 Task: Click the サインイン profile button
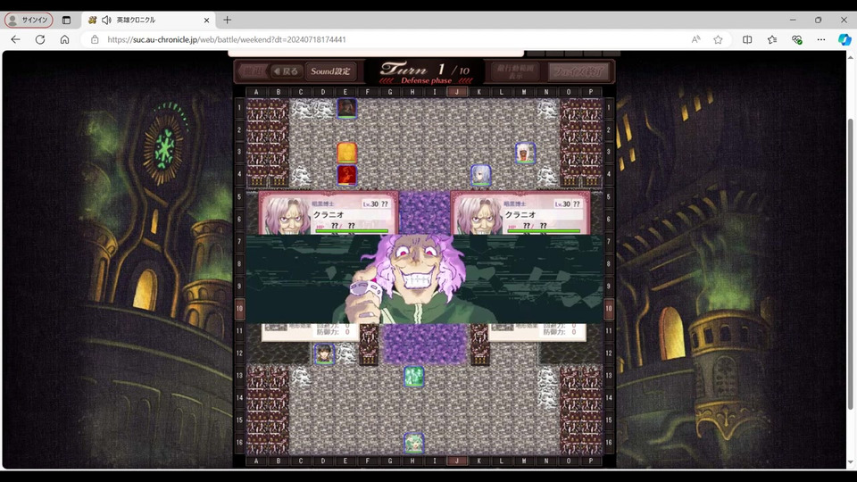click(x=29, y=20)
